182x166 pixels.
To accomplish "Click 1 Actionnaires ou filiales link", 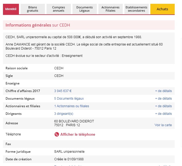I will point(72,106).
